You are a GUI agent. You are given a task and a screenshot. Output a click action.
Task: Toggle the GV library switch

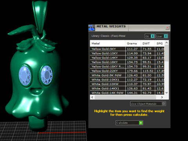[x=150, y=36]
